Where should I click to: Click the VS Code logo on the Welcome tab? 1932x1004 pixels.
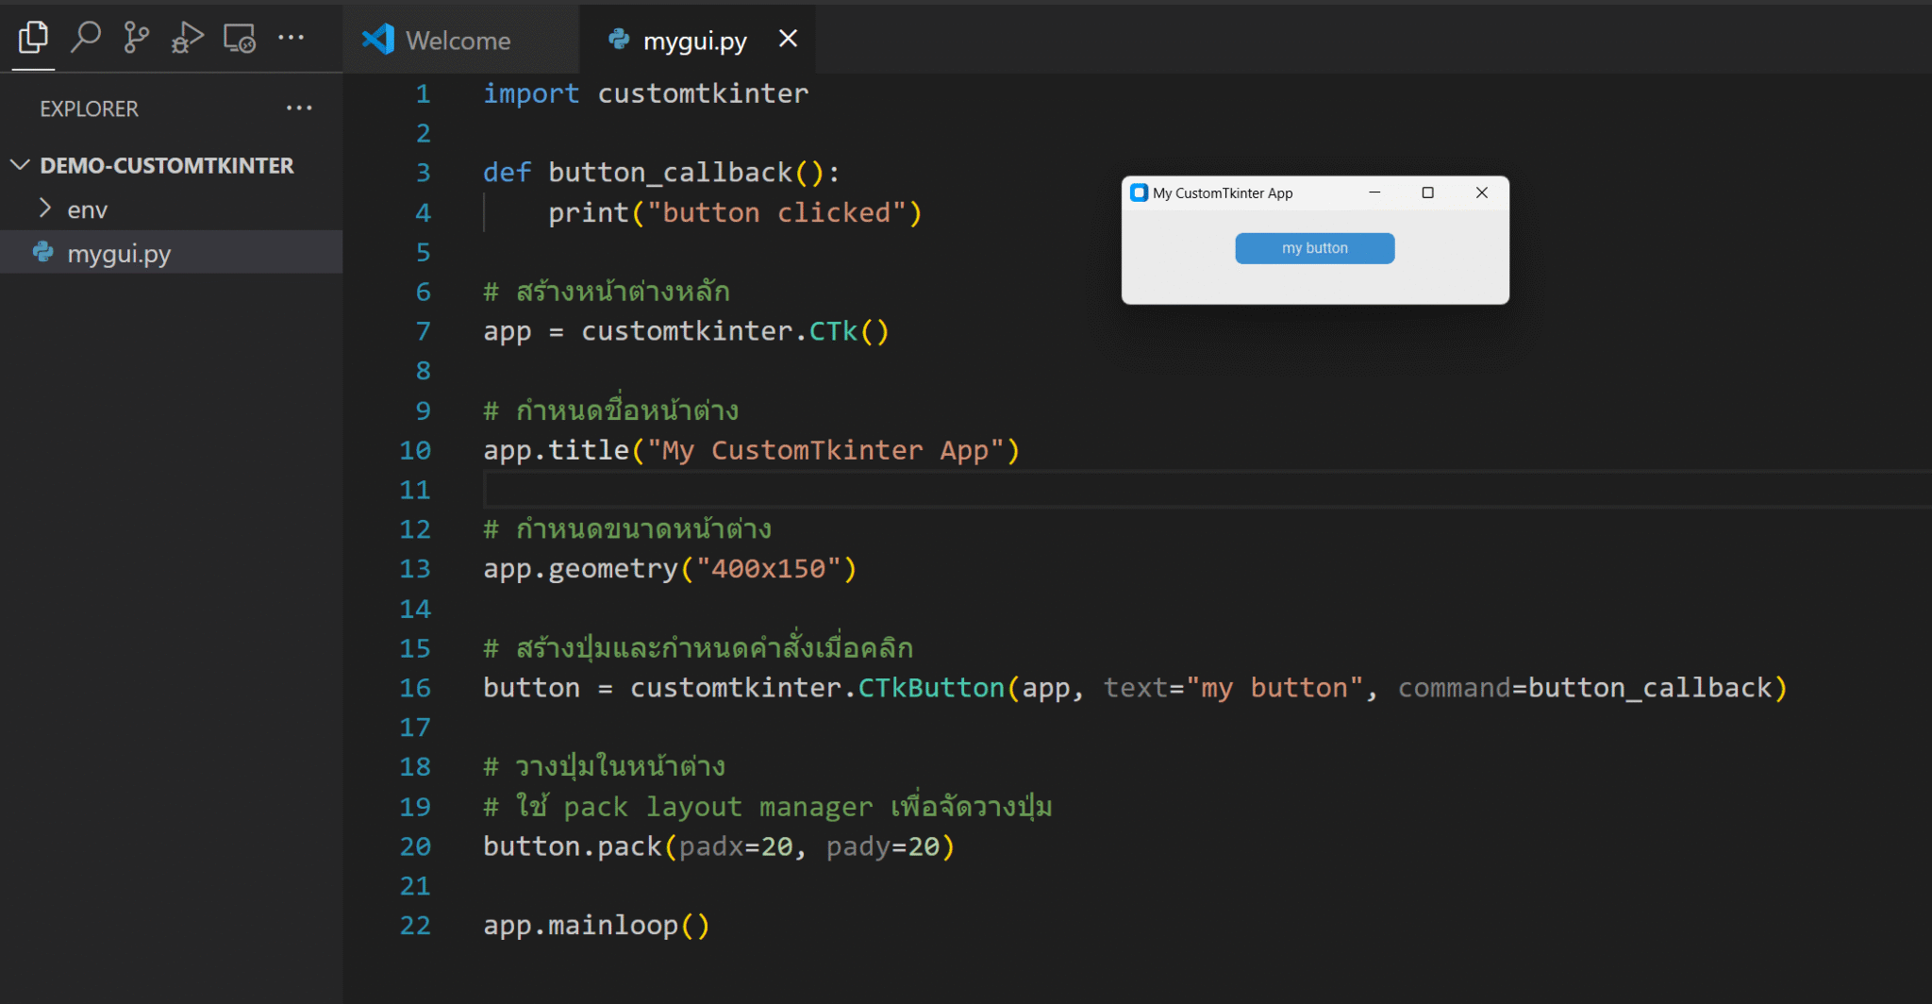[377, 39]
